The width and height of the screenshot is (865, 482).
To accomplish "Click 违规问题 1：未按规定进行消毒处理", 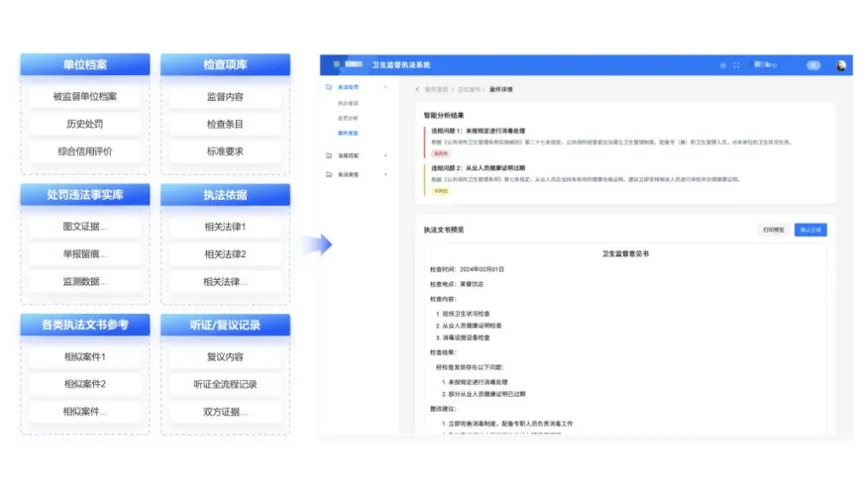I will tap(478, 131).
